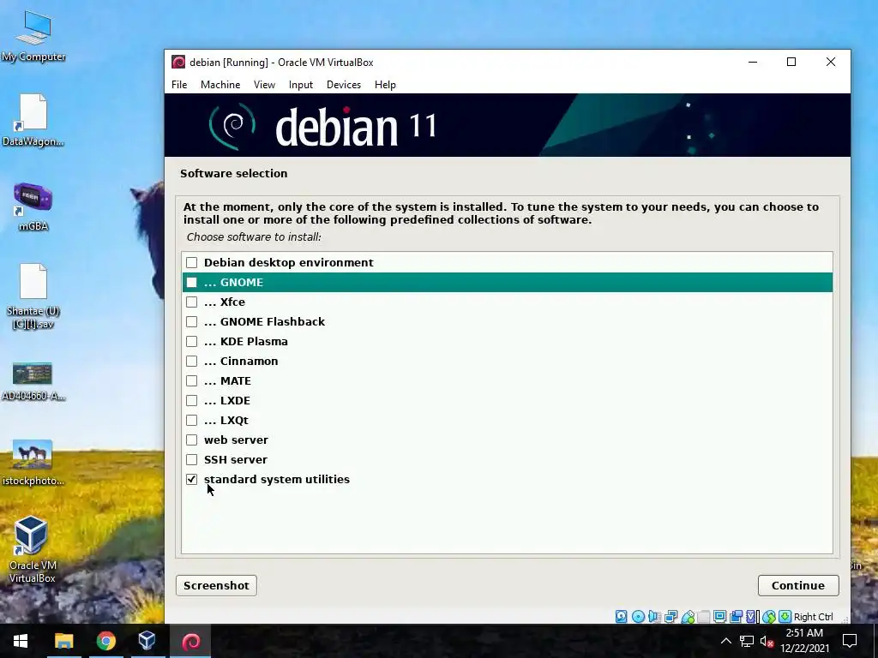Click the 'Xfce' label text
878x658 pixels.
click(x=232, y=302)
